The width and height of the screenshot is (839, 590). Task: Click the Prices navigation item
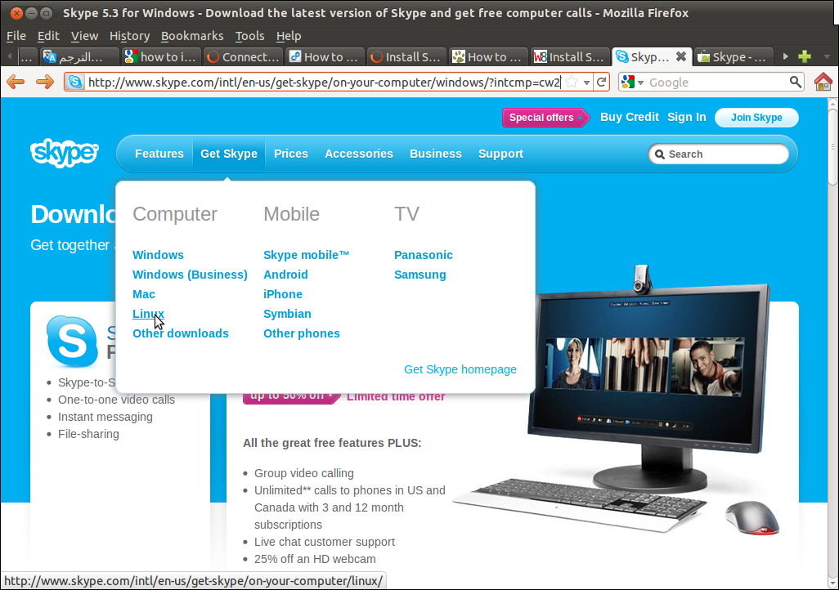[x=291, y=154]
